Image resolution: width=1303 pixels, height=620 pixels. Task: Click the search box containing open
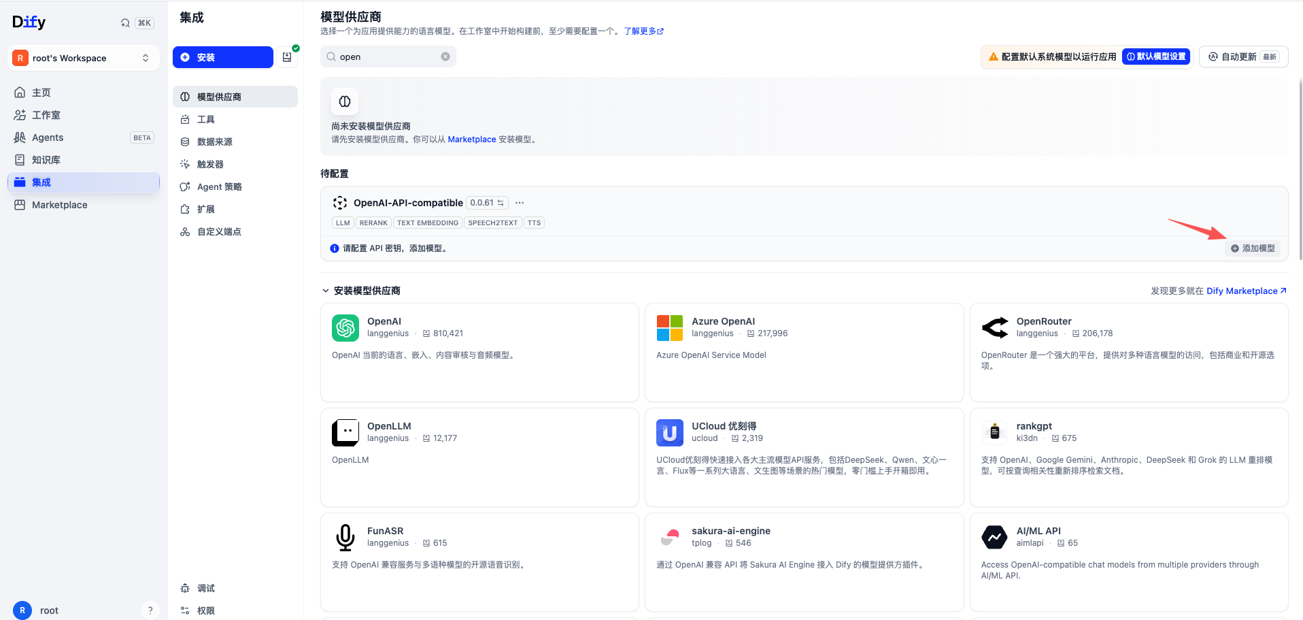pos(388,56)
